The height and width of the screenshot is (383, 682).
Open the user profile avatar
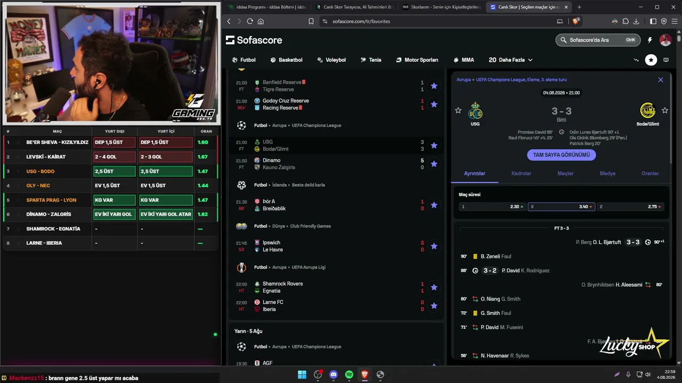[665, 40]
